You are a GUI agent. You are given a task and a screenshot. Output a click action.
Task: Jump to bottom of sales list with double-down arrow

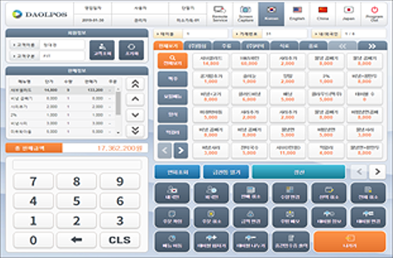135,130
